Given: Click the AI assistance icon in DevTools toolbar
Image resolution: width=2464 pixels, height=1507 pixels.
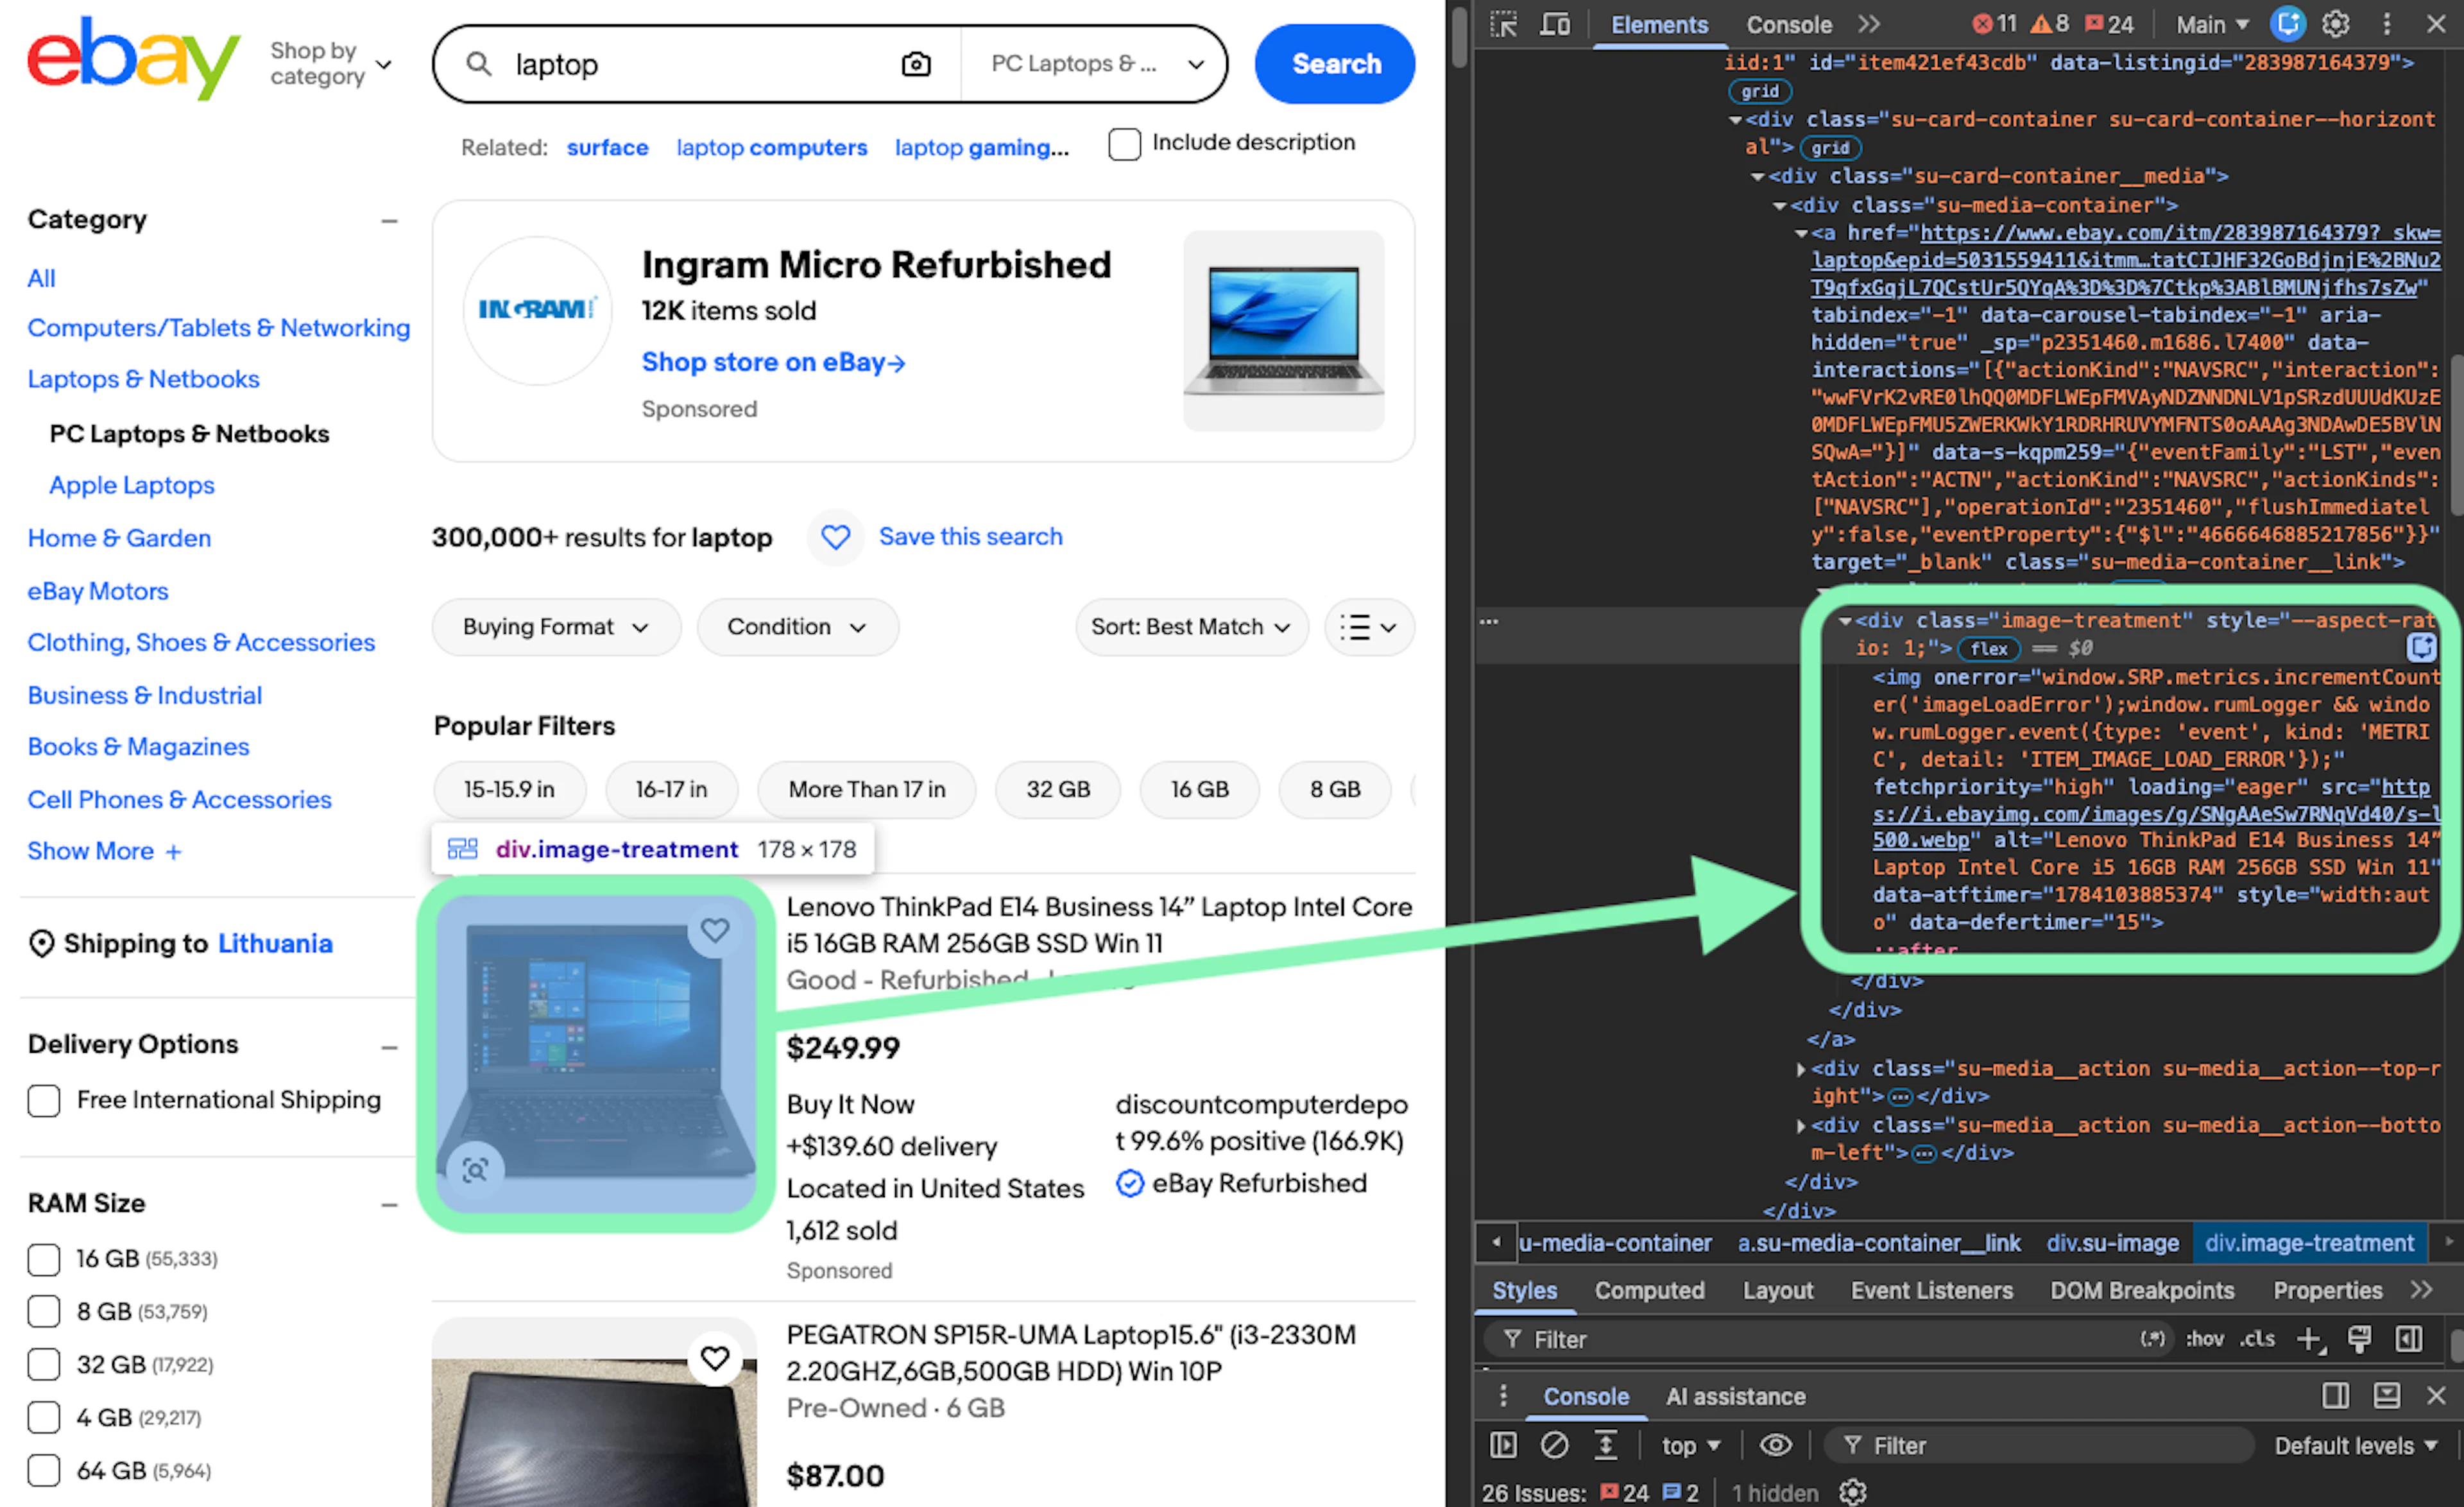Looking at the screenshot, I should tap(2287, 24).
